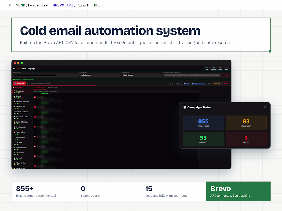This screenshot has width=282, height=211.
Task: Click the folder icon beside Follow-Up Warm
Action: (14, 163)
